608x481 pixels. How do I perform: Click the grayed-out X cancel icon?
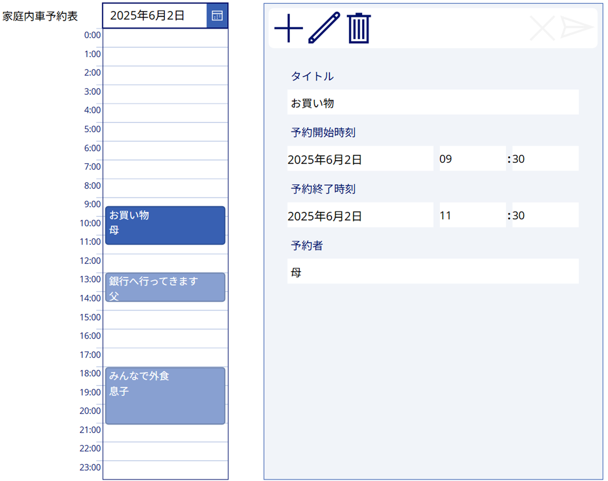pos(542,28)
